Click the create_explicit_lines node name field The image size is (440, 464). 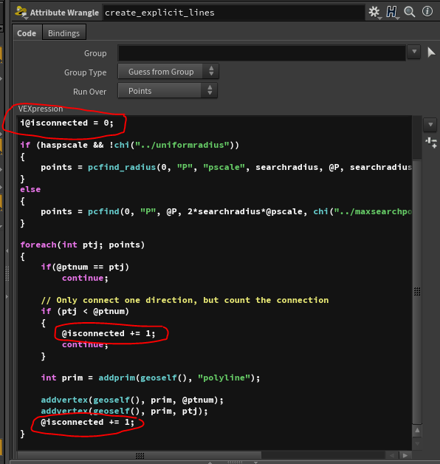tap(233, 13)
